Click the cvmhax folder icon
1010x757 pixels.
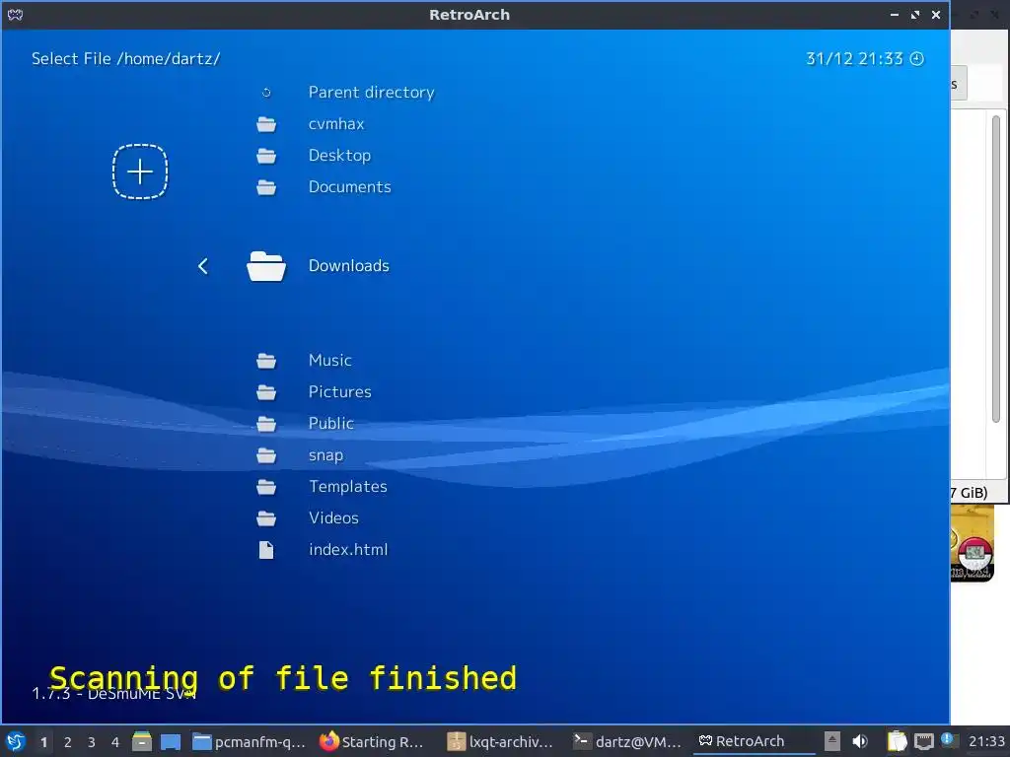266,124
